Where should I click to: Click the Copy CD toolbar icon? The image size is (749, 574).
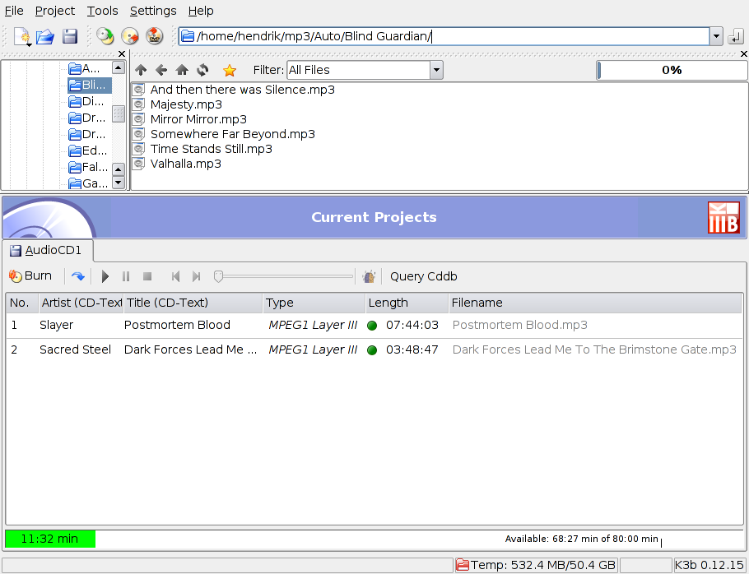(105, 36)
